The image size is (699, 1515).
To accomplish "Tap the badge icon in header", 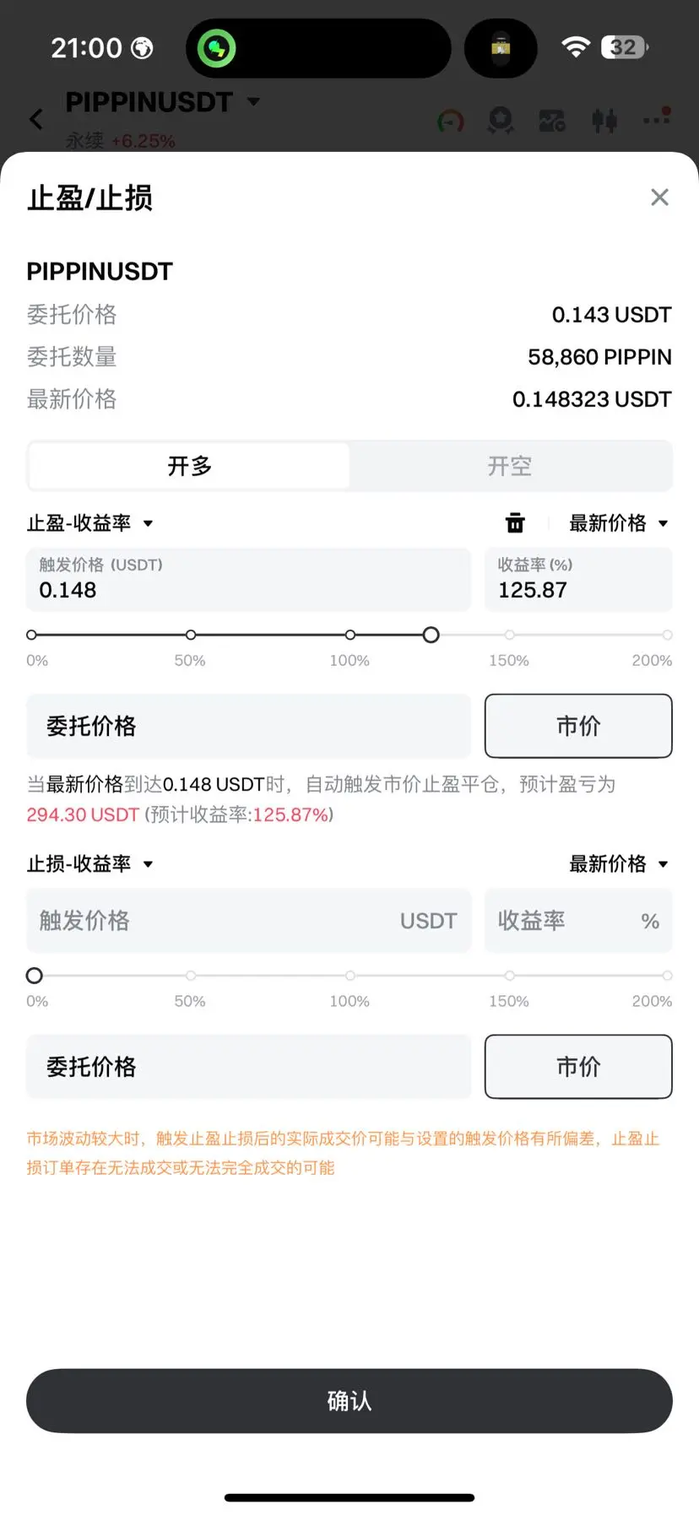I will (x=501, y=121).
